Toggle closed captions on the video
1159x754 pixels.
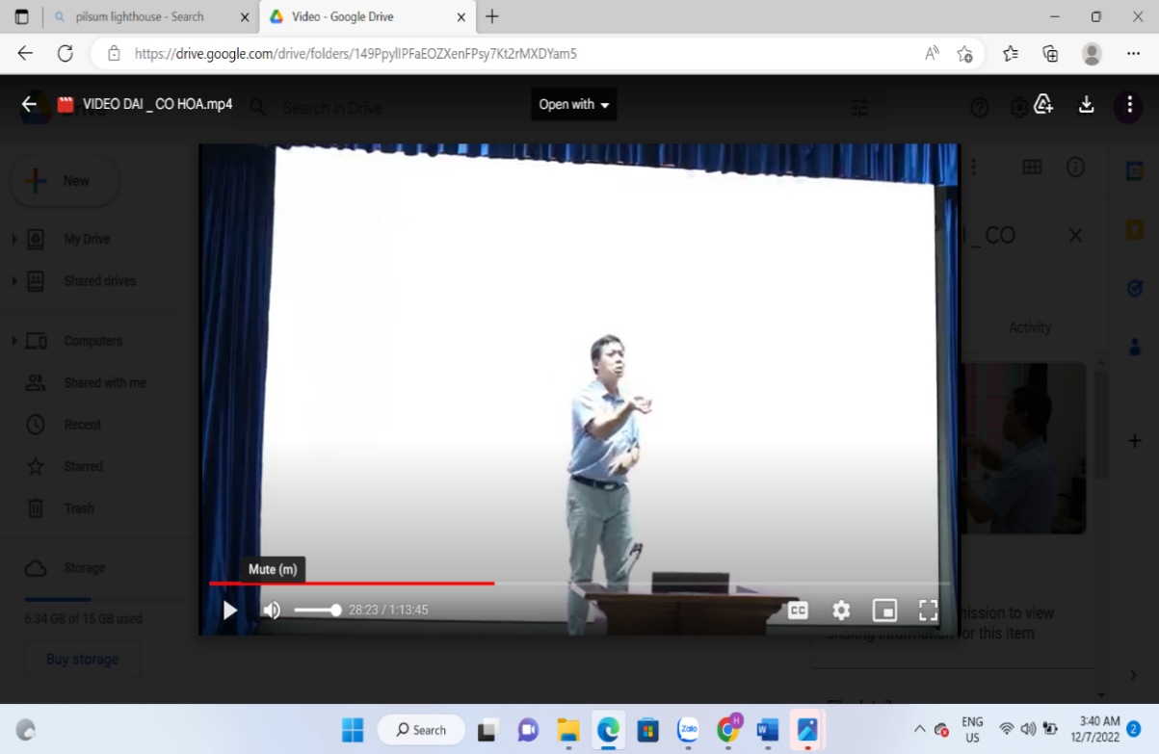[x=798, y=610]
